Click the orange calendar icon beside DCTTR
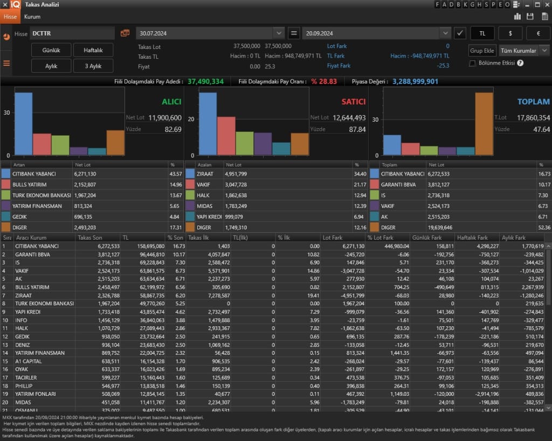The height and width of the screenshot is (441, 552). pyautogui.click(x=125, y=33)
